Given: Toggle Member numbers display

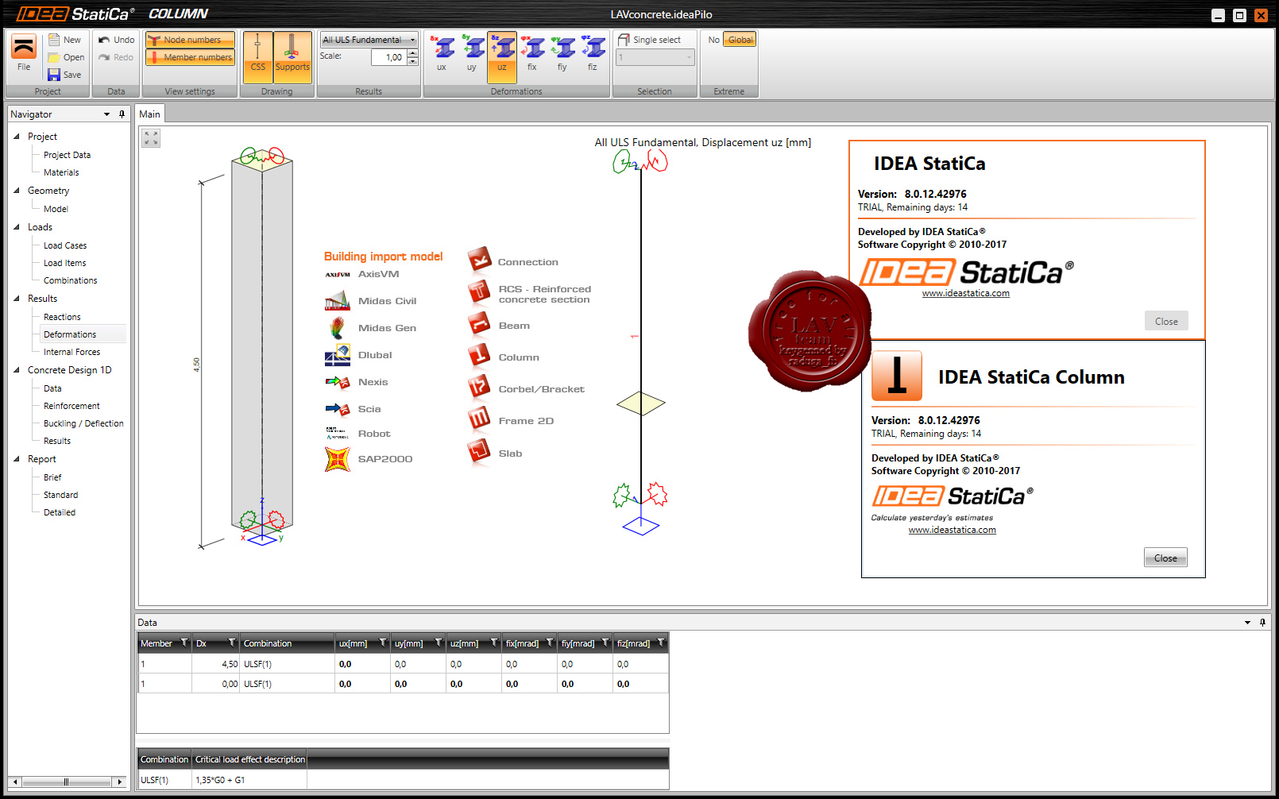Looking at the screenshot, I should click(x=190, y=57).
